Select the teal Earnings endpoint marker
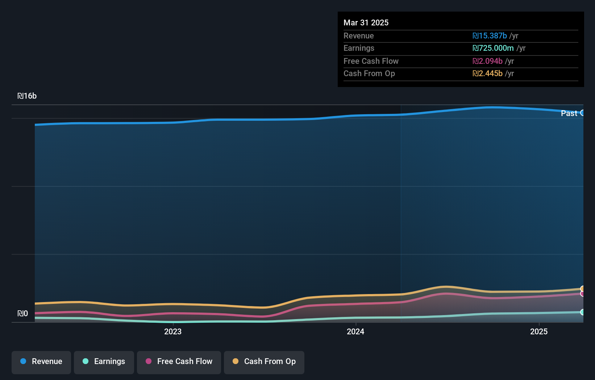The width and height of the screenshot is (595, 380). [x=582, y=312]
